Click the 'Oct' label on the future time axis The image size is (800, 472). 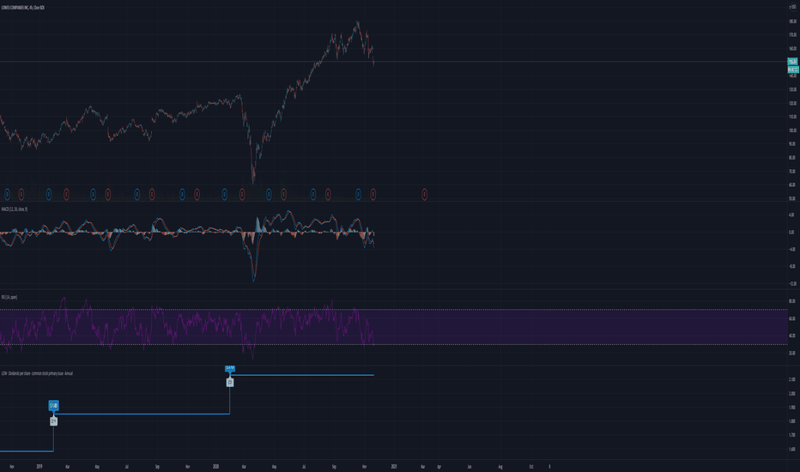pos(531,466)
